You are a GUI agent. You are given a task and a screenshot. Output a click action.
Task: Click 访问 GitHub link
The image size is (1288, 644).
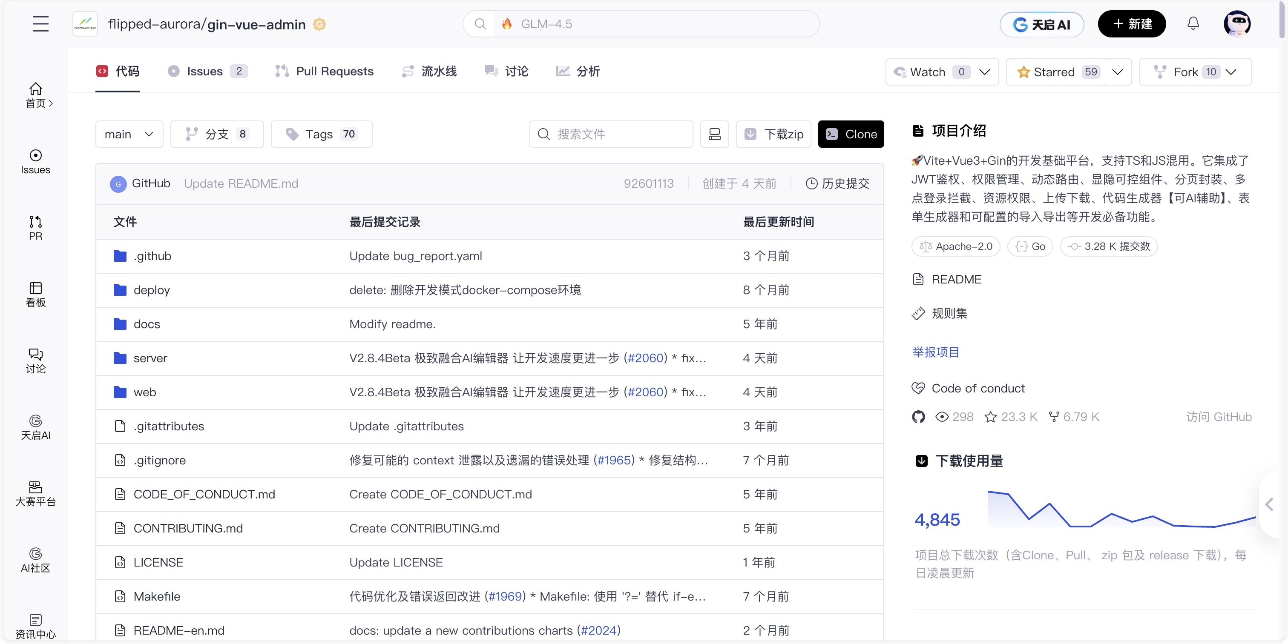1219,416
